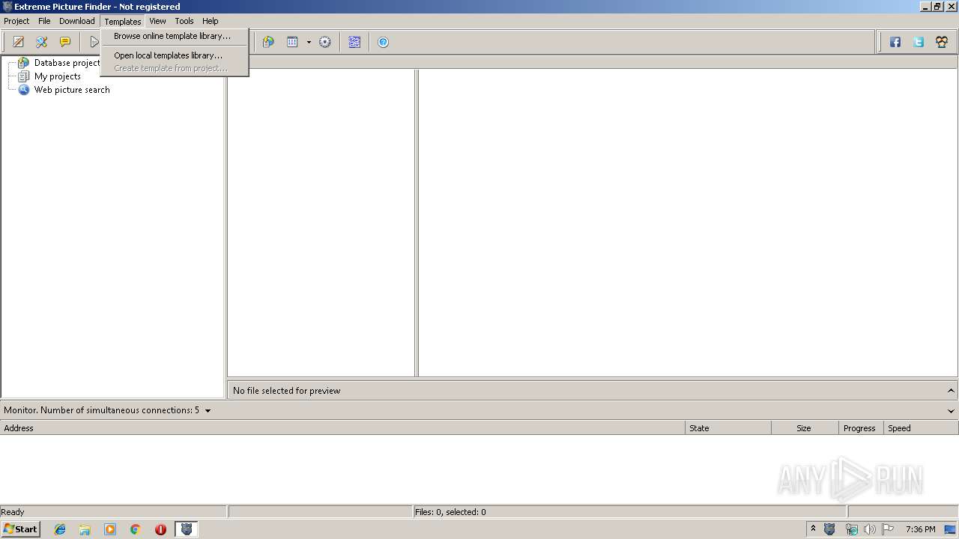
Task: Close the open Templates menu
Action: (x=123, y=21)
